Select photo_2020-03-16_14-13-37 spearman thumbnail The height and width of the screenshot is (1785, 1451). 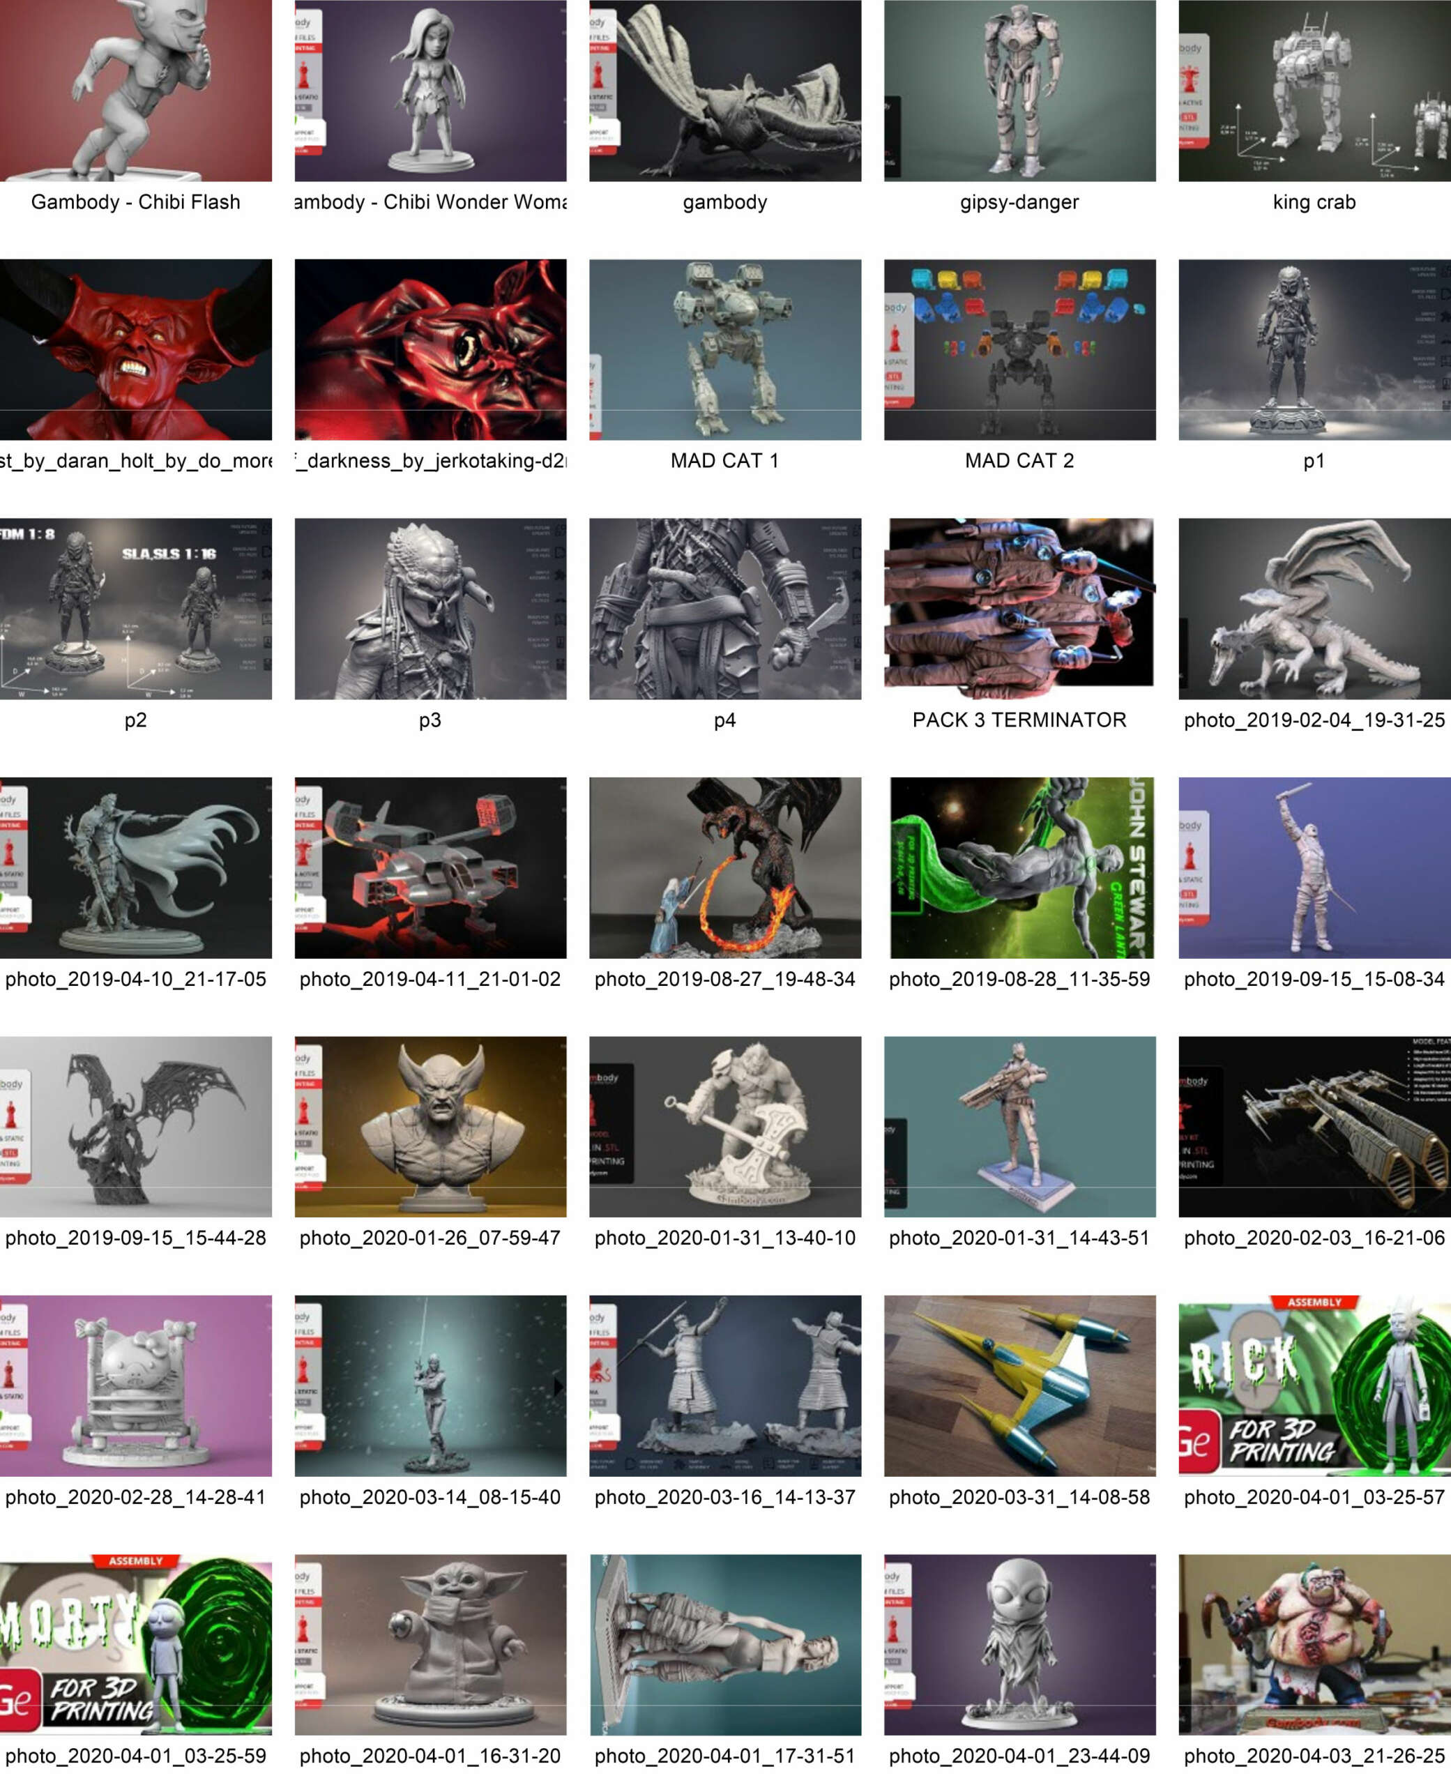pos(724,1385)
